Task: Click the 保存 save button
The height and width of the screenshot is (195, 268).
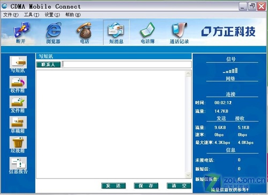Action: (146, 186)
